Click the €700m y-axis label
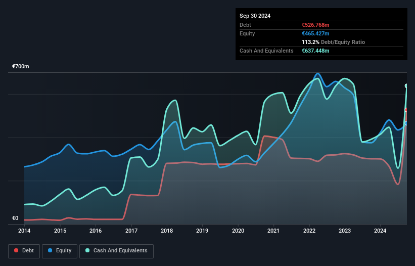The image size is (415, 266). [21, 67]
